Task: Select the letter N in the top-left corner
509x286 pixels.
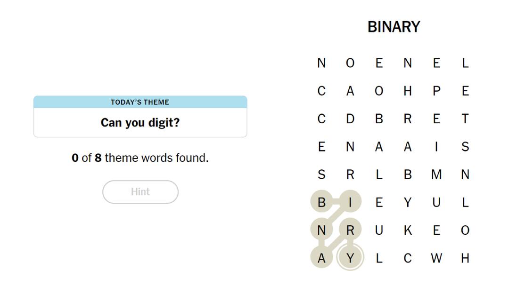Action: [321, 63]
